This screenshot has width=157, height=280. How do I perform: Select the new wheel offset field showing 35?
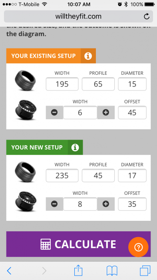pos(132,204)
